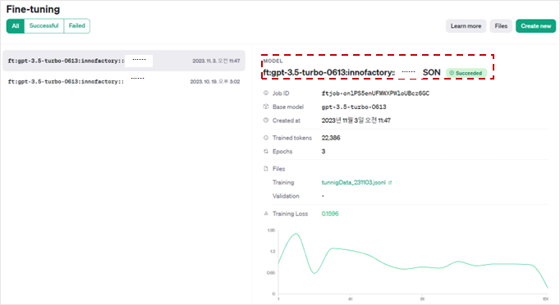The height and width of the screenshot is (305, 560).
Task: Click the training loss line chart
Action: click(x=413, y=262)
